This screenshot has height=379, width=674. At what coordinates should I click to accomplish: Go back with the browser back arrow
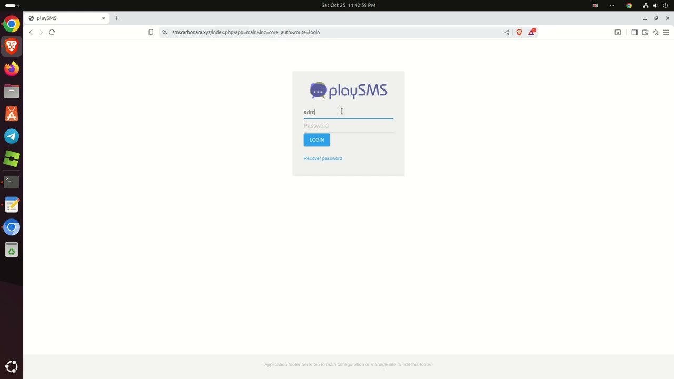[31, 32]
